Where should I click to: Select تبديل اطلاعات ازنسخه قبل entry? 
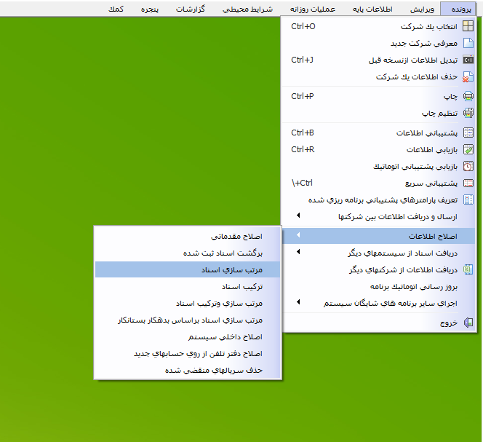click(378, 60)
